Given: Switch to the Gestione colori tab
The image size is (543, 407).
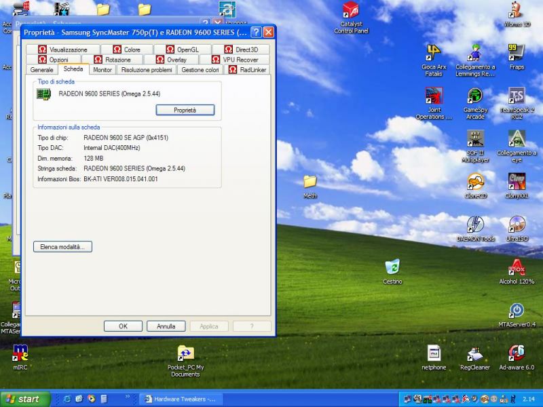Looking at the screenshot, I should pyautogui.click(x=200, y=70).
